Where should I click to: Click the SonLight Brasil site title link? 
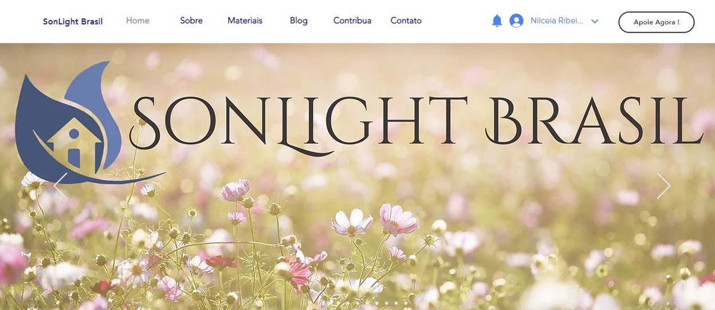[73, 22]
